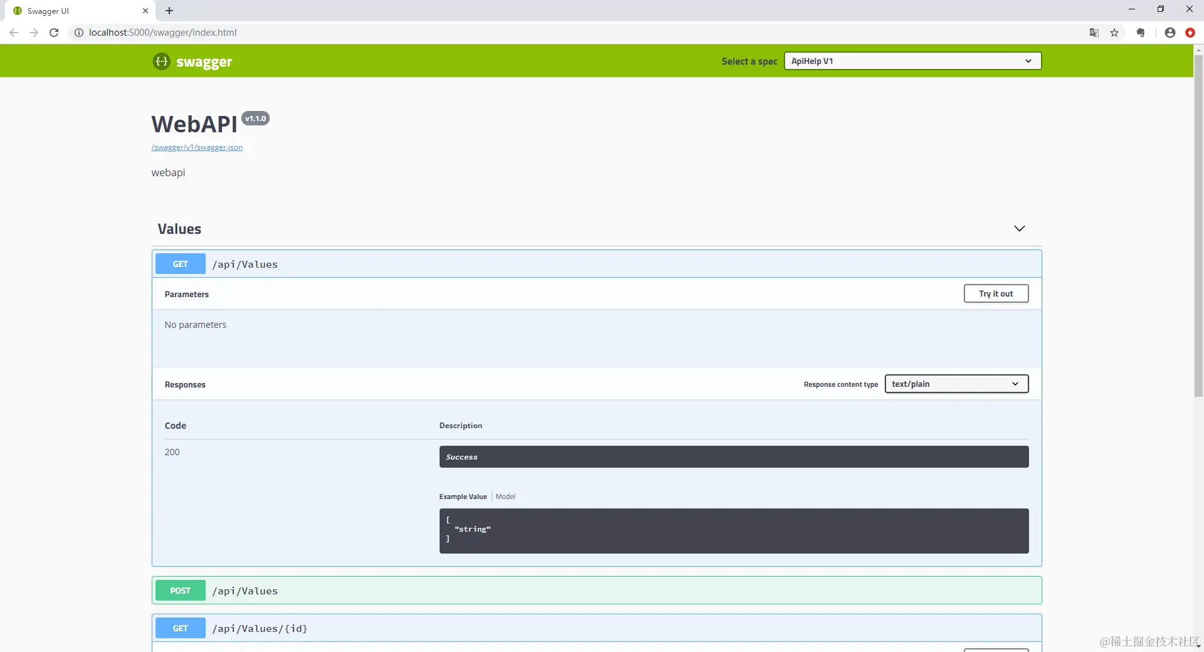Click the swagger wordmark text
Viewport: 1204px width, 652px height.
tap(204, 61)
